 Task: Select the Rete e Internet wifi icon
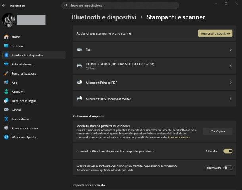(6, 64)
